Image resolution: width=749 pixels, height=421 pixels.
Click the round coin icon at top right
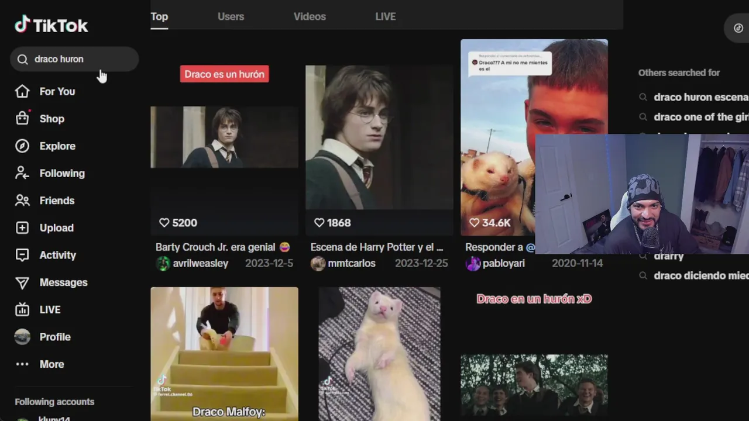pyautogui.click(x=738, y=28)
